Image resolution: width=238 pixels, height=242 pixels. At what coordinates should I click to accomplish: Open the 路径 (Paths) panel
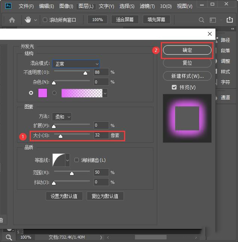tap(225, 40)
